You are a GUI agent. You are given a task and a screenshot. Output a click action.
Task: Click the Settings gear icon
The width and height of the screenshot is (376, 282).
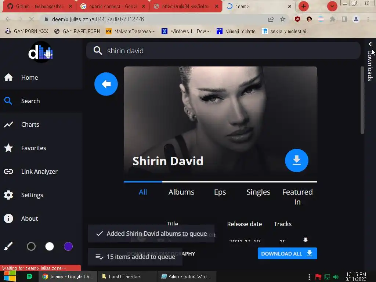coord(8,195)
